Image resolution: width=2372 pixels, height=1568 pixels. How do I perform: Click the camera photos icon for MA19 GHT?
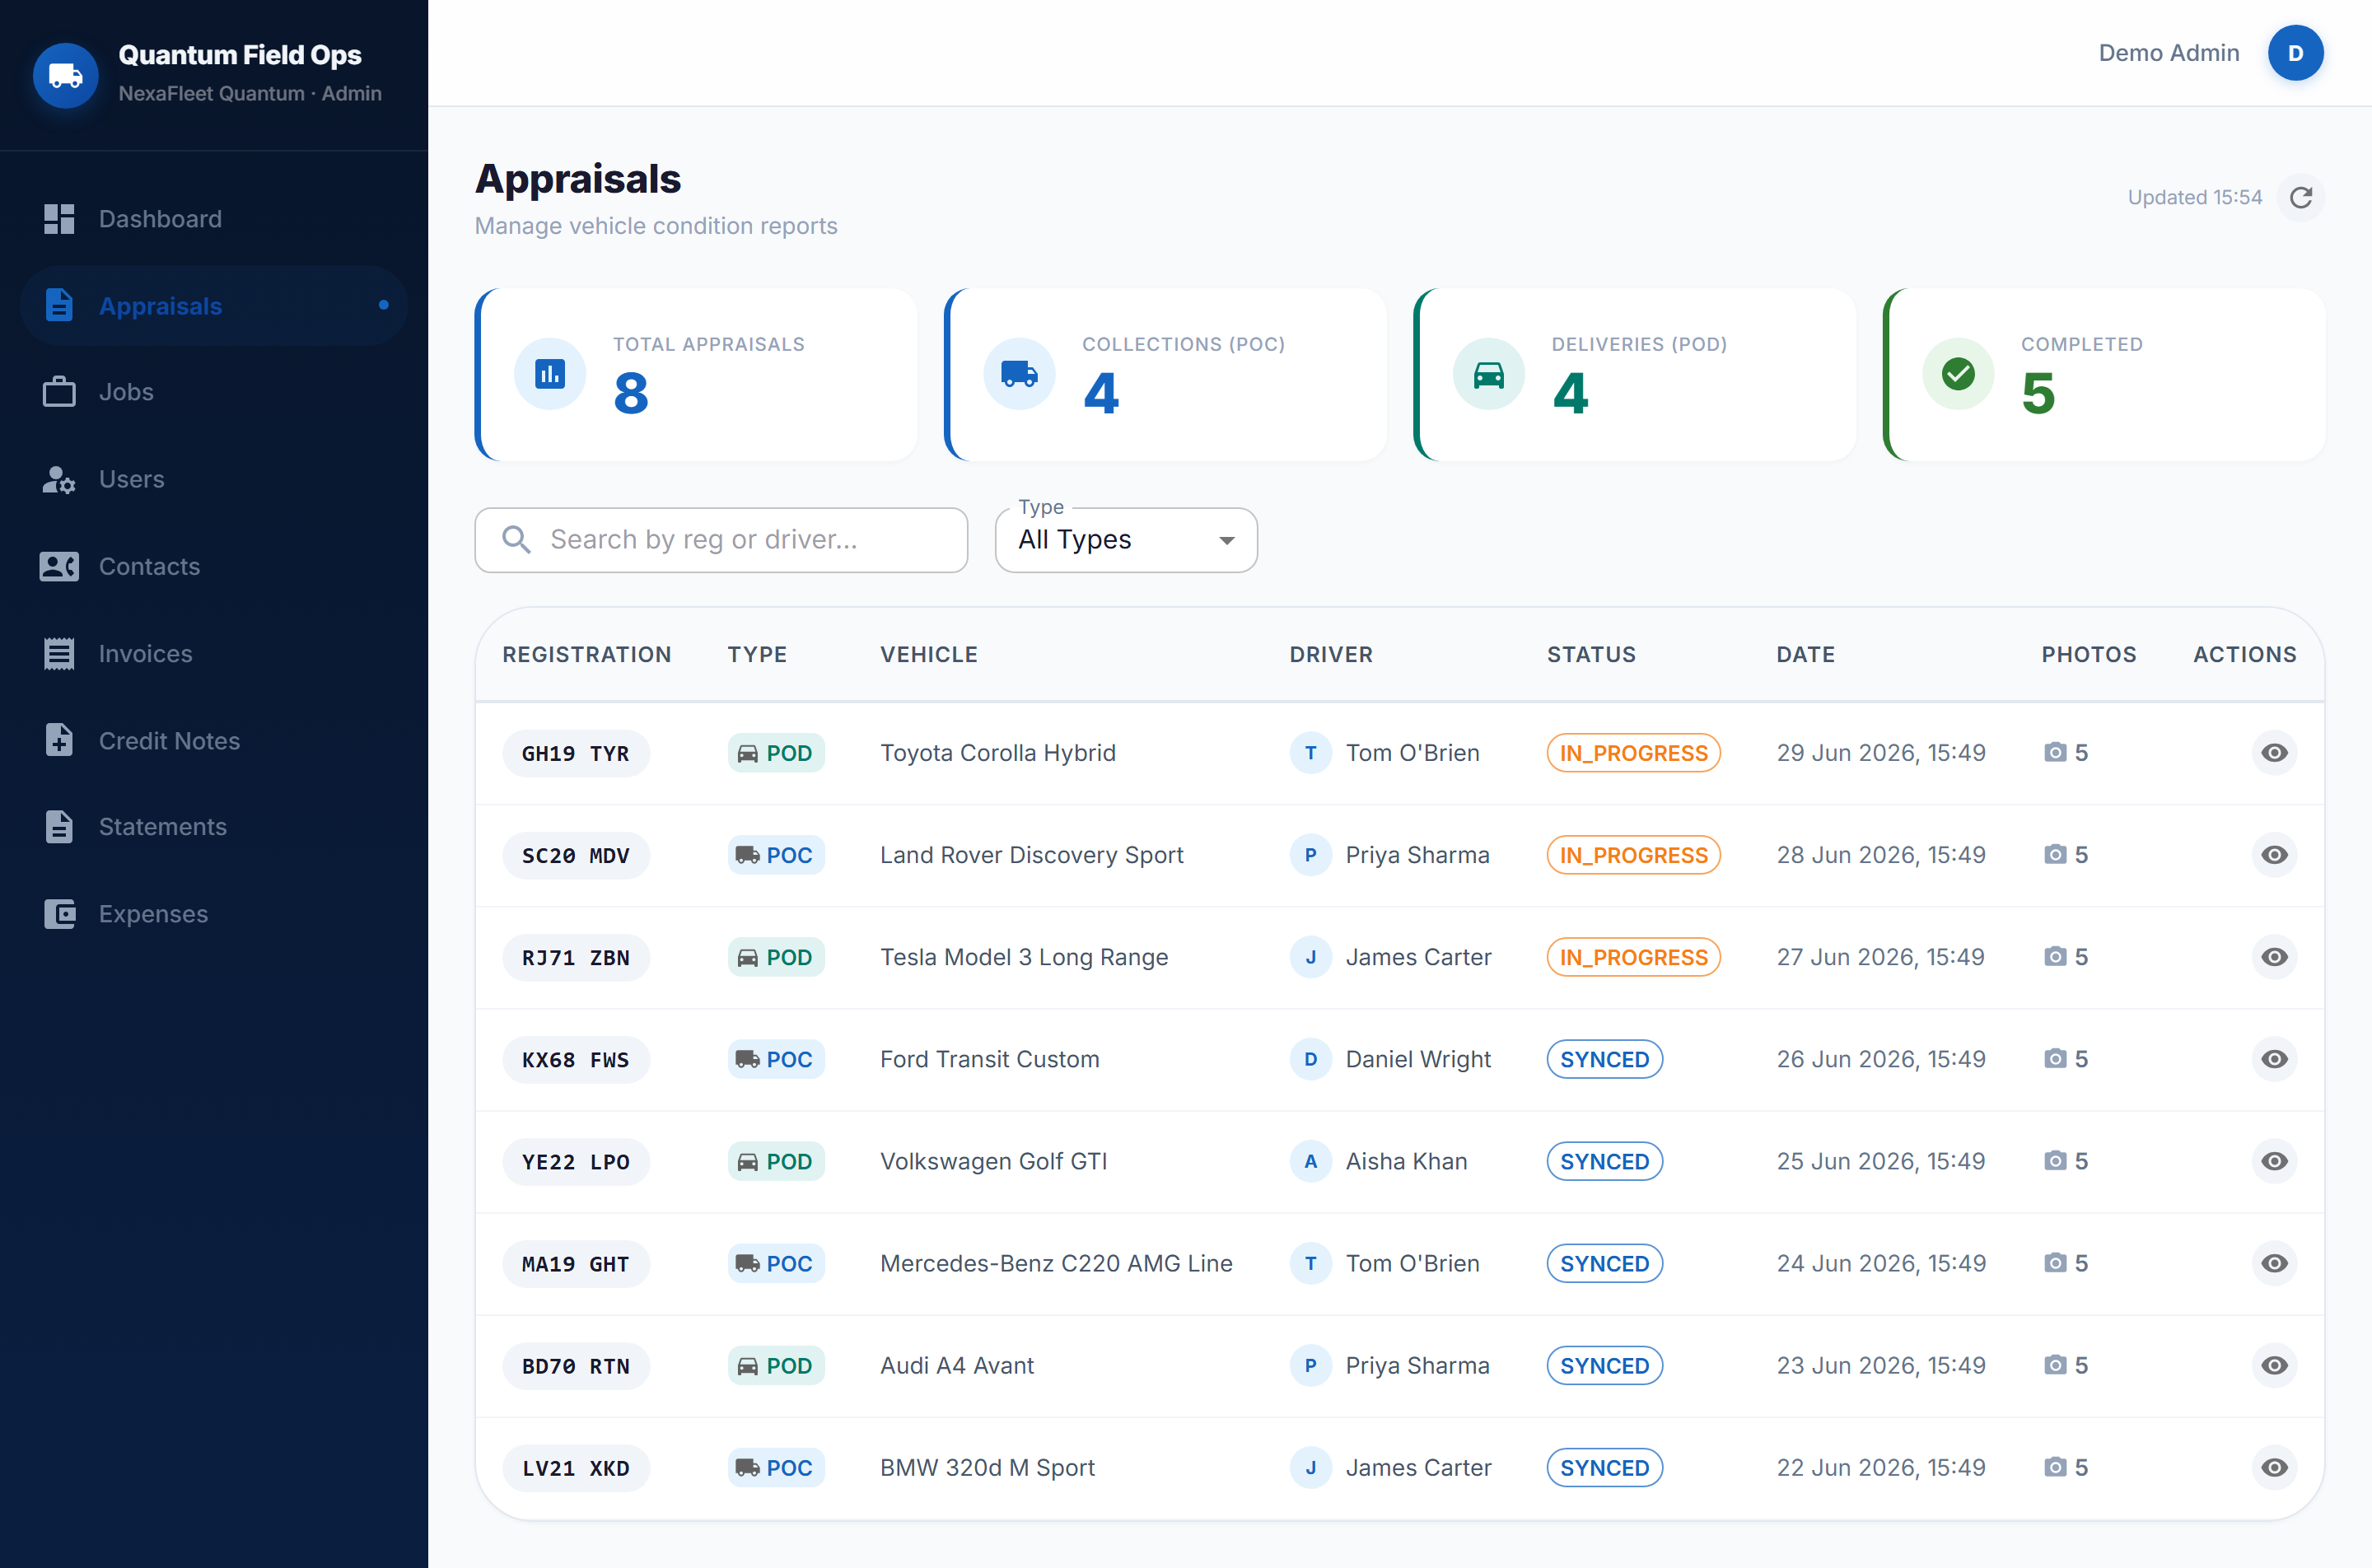pos(2055,1263)
